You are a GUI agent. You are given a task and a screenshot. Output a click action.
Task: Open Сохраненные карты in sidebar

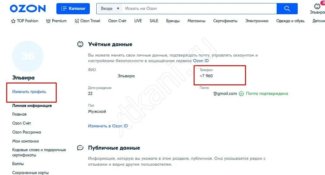click(30, 173)
